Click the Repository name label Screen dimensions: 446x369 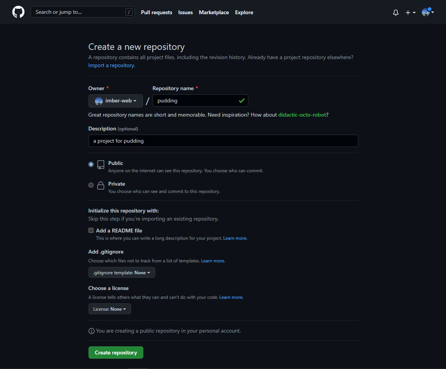(173, 88)
